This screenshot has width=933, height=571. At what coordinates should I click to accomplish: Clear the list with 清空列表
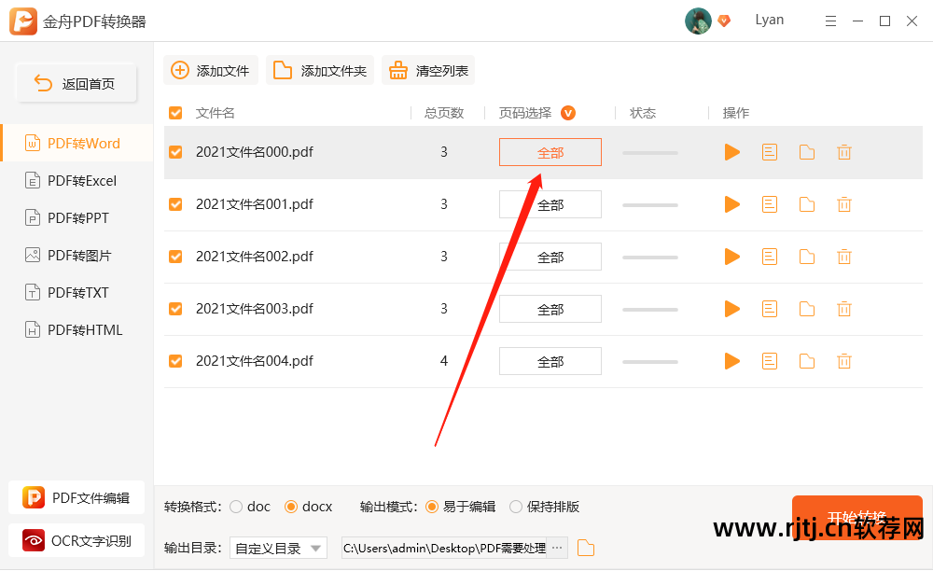(x=428, y=69)
